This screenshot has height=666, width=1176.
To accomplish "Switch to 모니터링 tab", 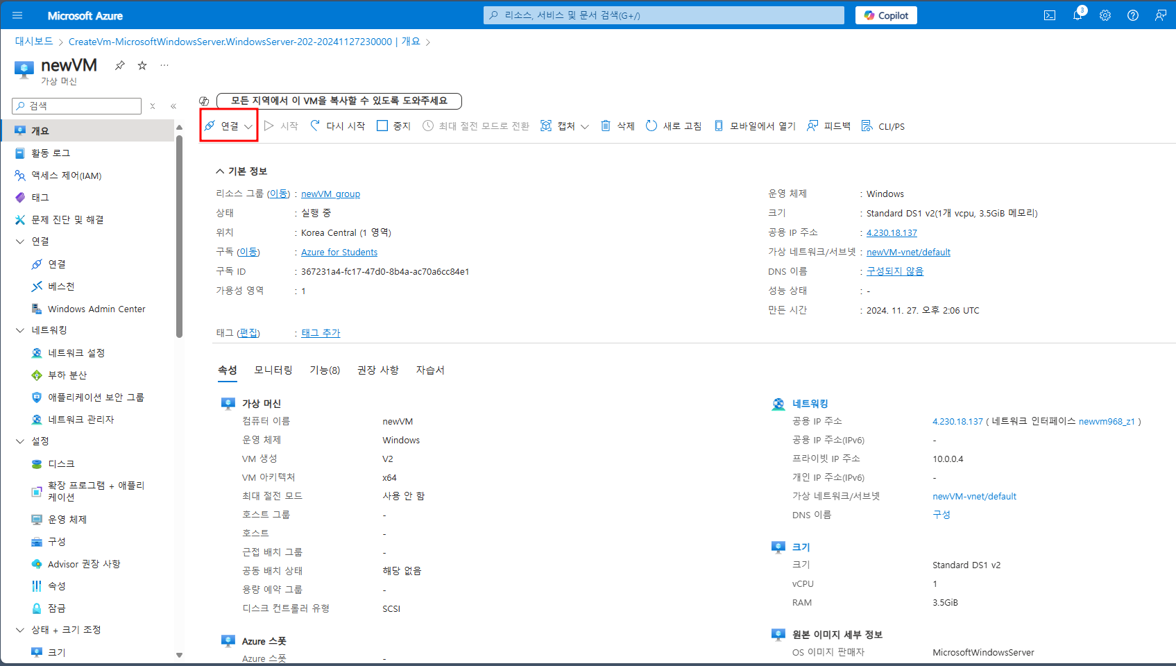I will coord(273,370).
